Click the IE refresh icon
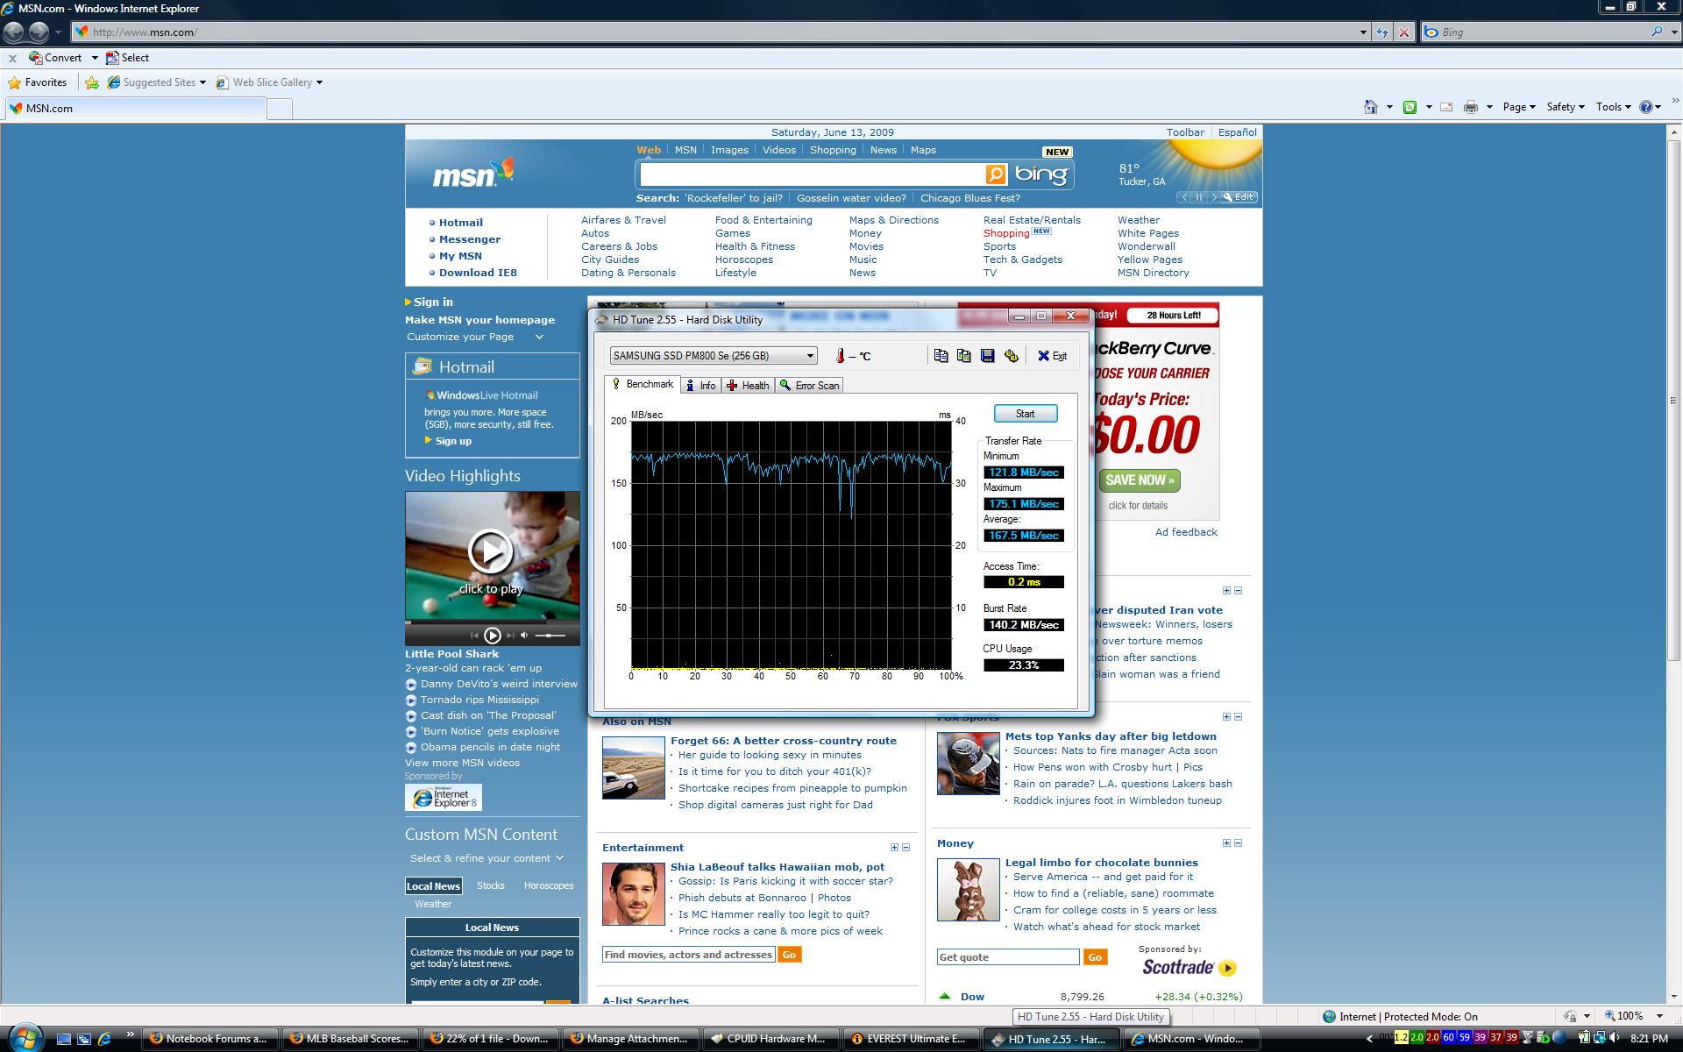1683x1052 pixels. click(1382, 32)
